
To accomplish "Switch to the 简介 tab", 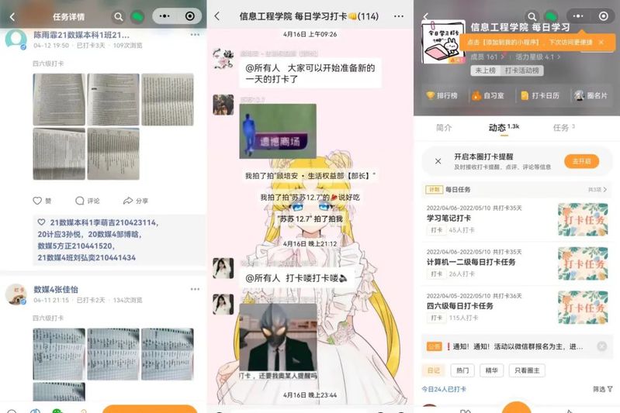I will point(444,128).
